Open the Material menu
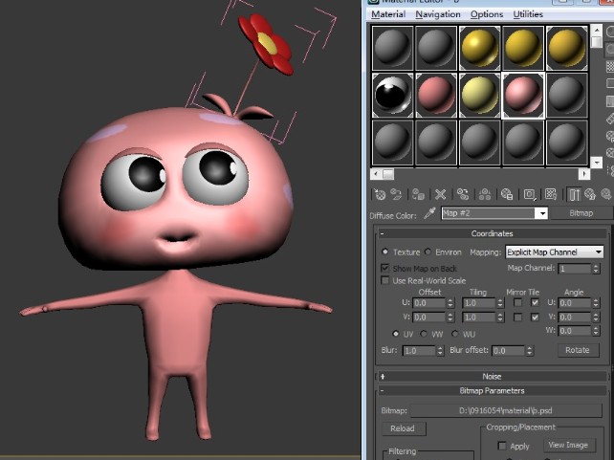Image resolution: width=614 pixels, height=460 pixels. click(388, 14)
